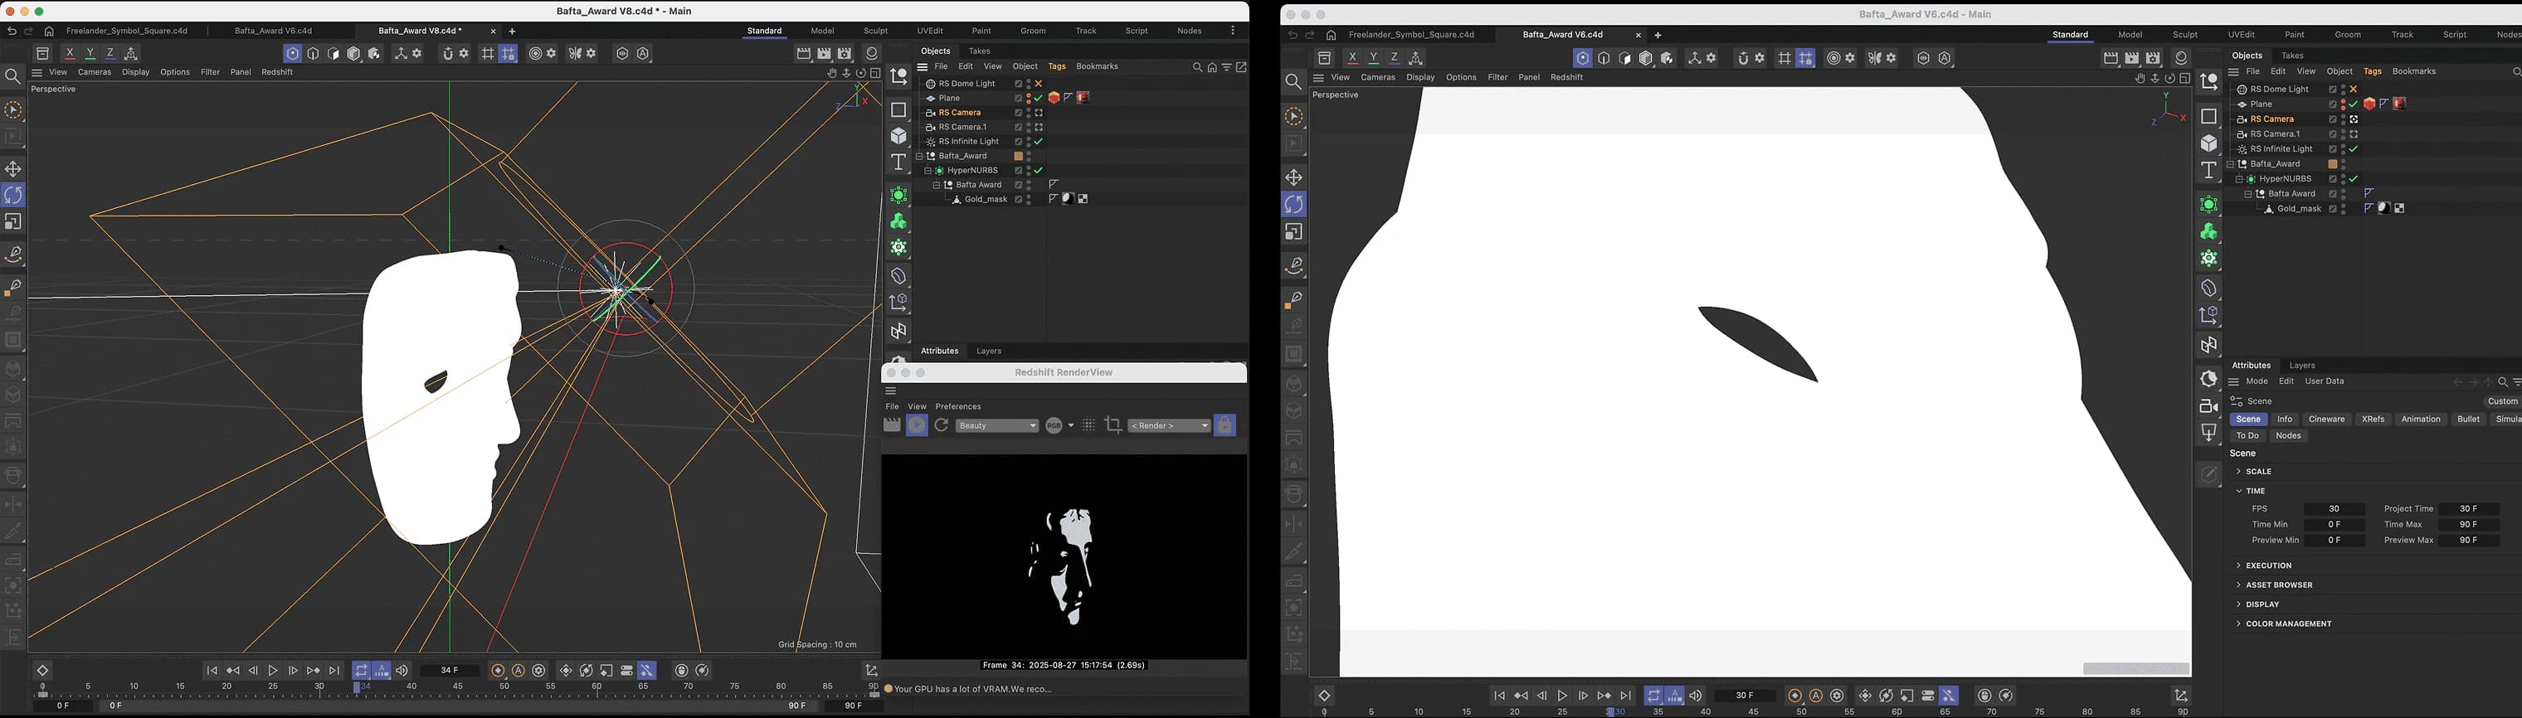This screenshot has width=2522, height=718.
Task: Toggle X axis lock in left window
Action: point(70,54)
